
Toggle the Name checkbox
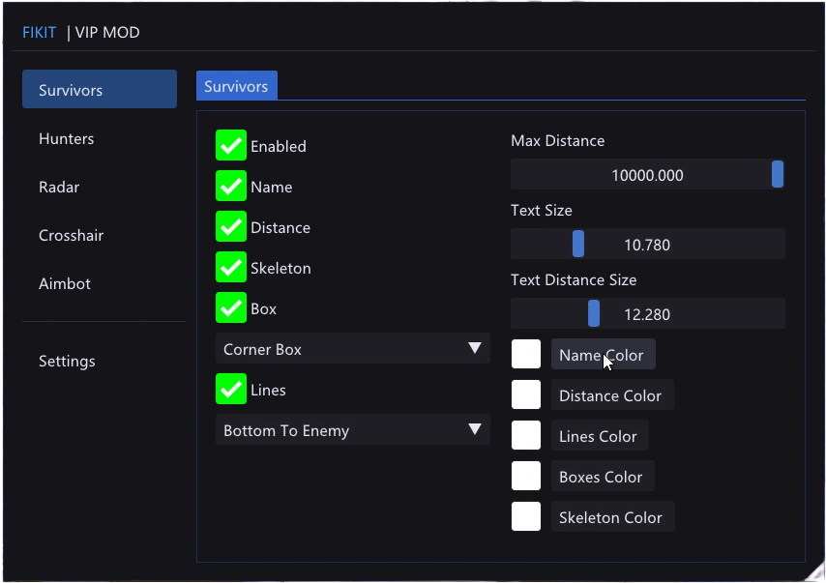point(231,186)
